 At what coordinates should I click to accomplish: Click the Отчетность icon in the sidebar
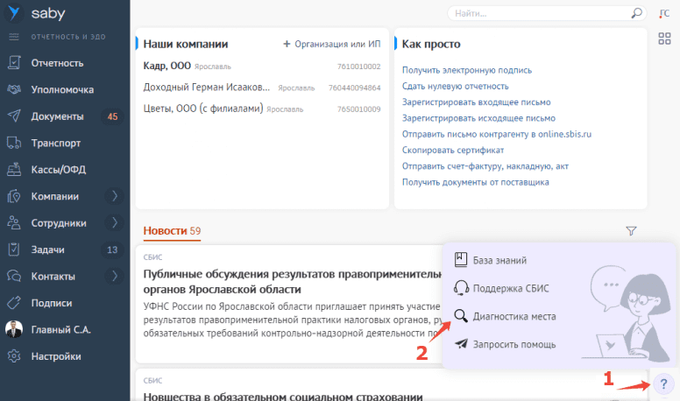pyautogui.click(x=14, y=63)
